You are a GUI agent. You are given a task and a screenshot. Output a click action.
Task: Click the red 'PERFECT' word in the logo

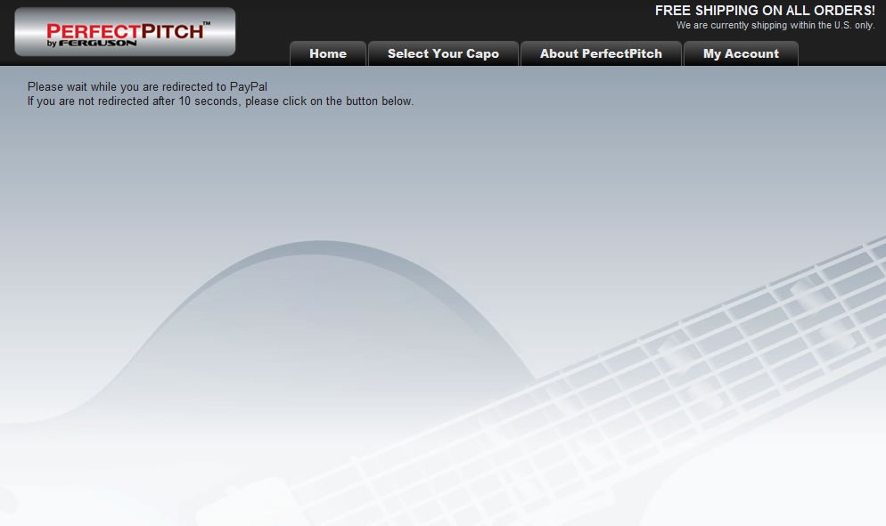(x=94, y=32)
